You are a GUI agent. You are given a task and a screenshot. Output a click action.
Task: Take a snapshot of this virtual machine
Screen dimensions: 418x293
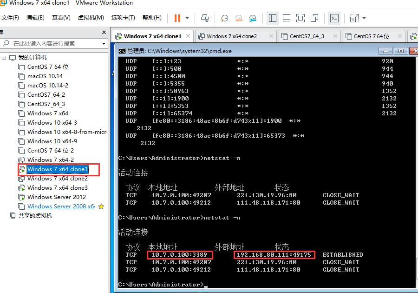224,18
